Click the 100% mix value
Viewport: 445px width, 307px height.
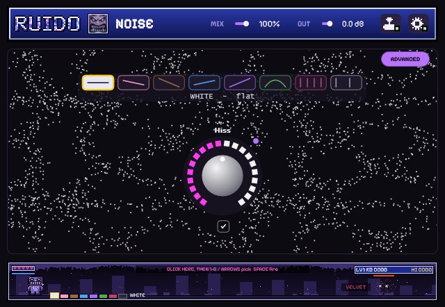click(269, 24)
